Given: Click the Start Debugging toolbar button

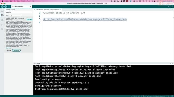Looking at the screenshot, I should point(9,6).
